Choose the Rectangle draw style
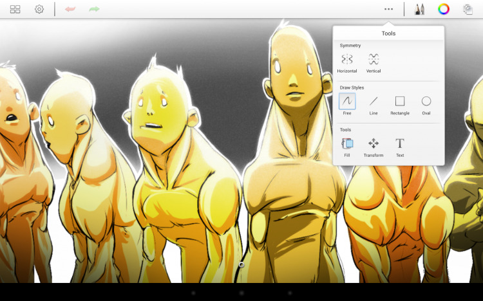The image size is (483, 301). 400,104
